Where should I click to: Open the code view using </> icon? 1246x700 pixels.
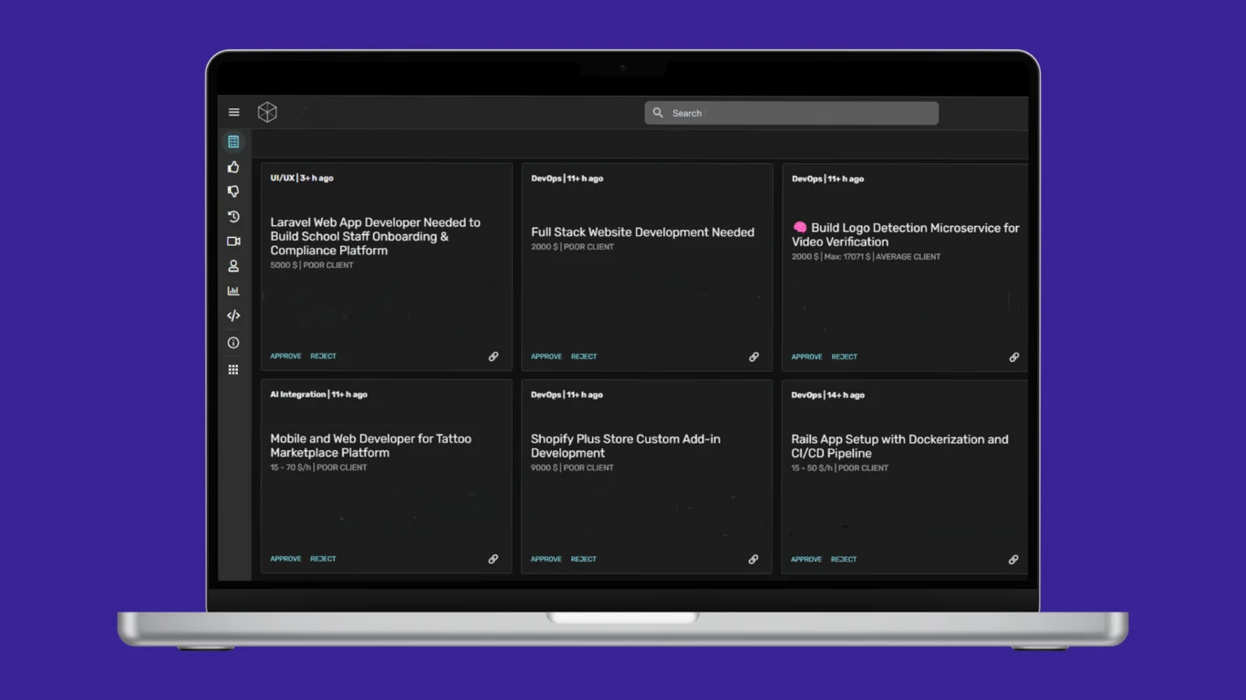[x=234, y=314]
